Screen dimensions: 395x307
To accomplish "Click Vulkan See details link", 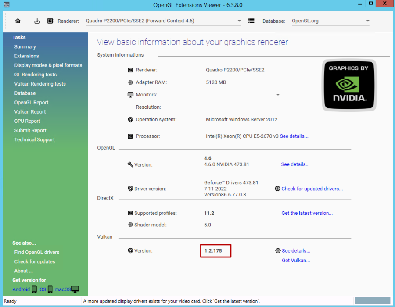I will pos(296,251).
